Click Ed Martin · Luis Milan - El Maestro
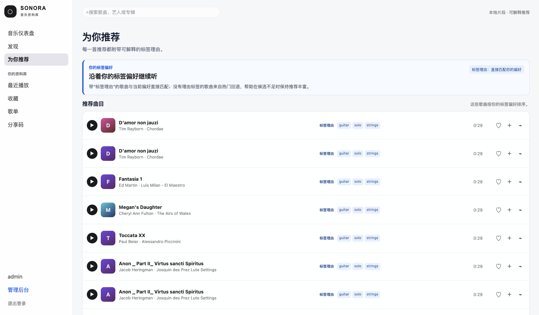The image size is (539, 315). pos(152,185)
